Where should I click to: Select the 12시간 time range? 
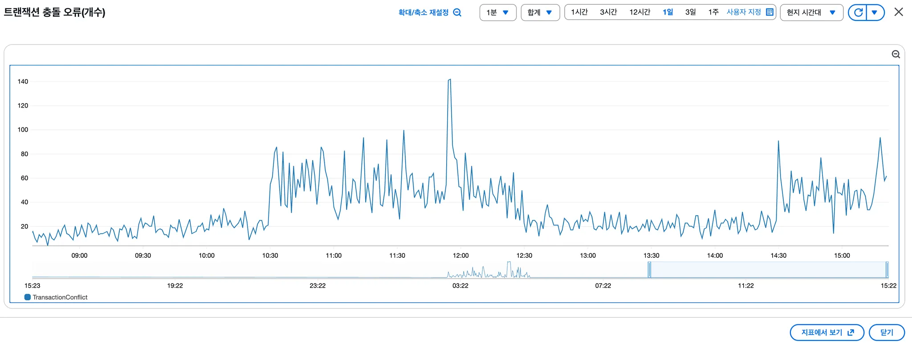tap(640, 12)
